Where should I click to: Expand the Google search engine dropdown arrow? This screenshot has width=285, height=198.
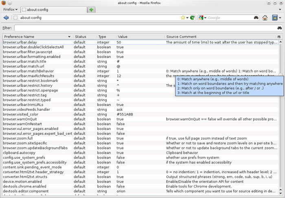(x=205, y=18)
